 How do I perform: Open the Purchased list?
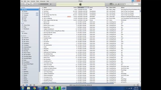(26, 29)
